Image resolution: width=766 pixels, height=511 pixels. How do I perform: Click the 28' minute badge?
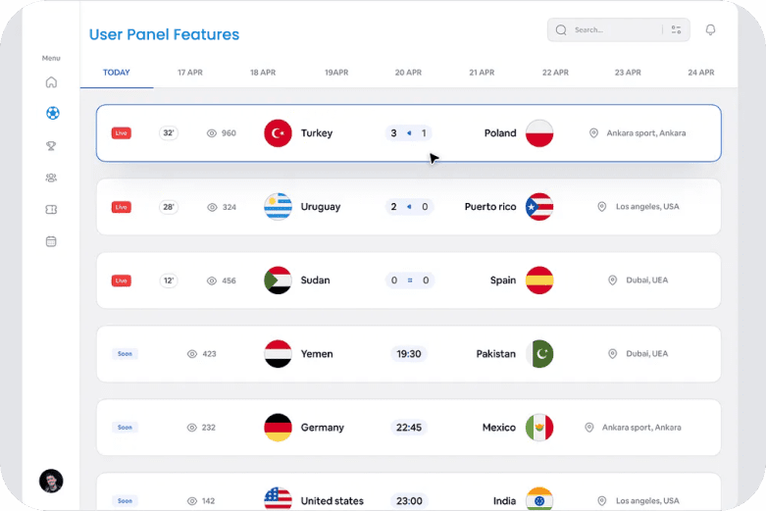coord(169,207)
